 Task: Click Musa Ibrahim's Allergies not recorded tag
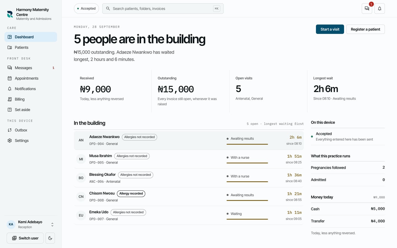(132, 156)
